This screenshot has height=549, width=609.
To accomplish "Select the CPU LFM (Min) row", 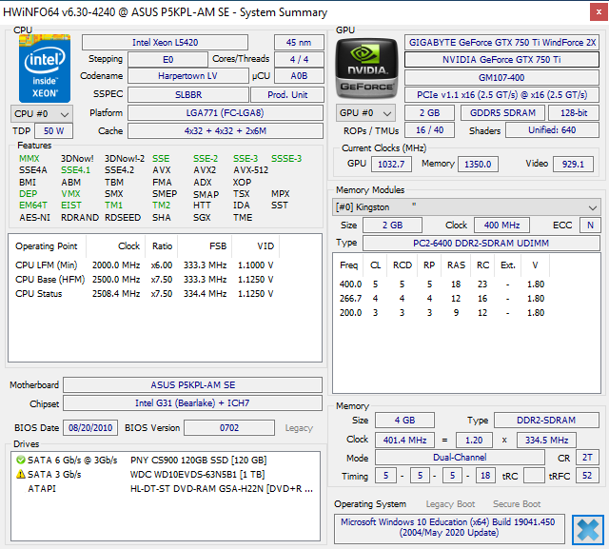I will [x=144, y=265].
